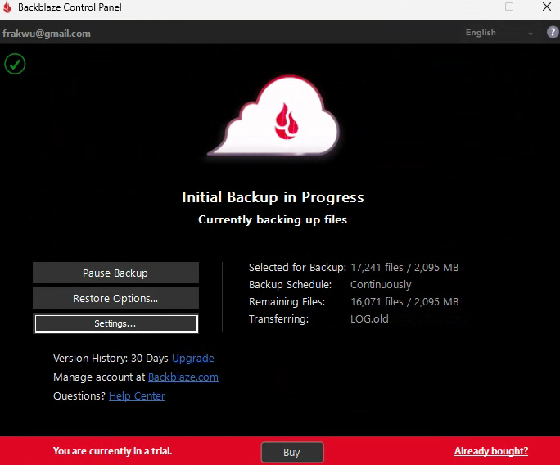The image size is (560, 465).
Task: Click Backblaze flame icon in title bar
Action: click(7, 7)
